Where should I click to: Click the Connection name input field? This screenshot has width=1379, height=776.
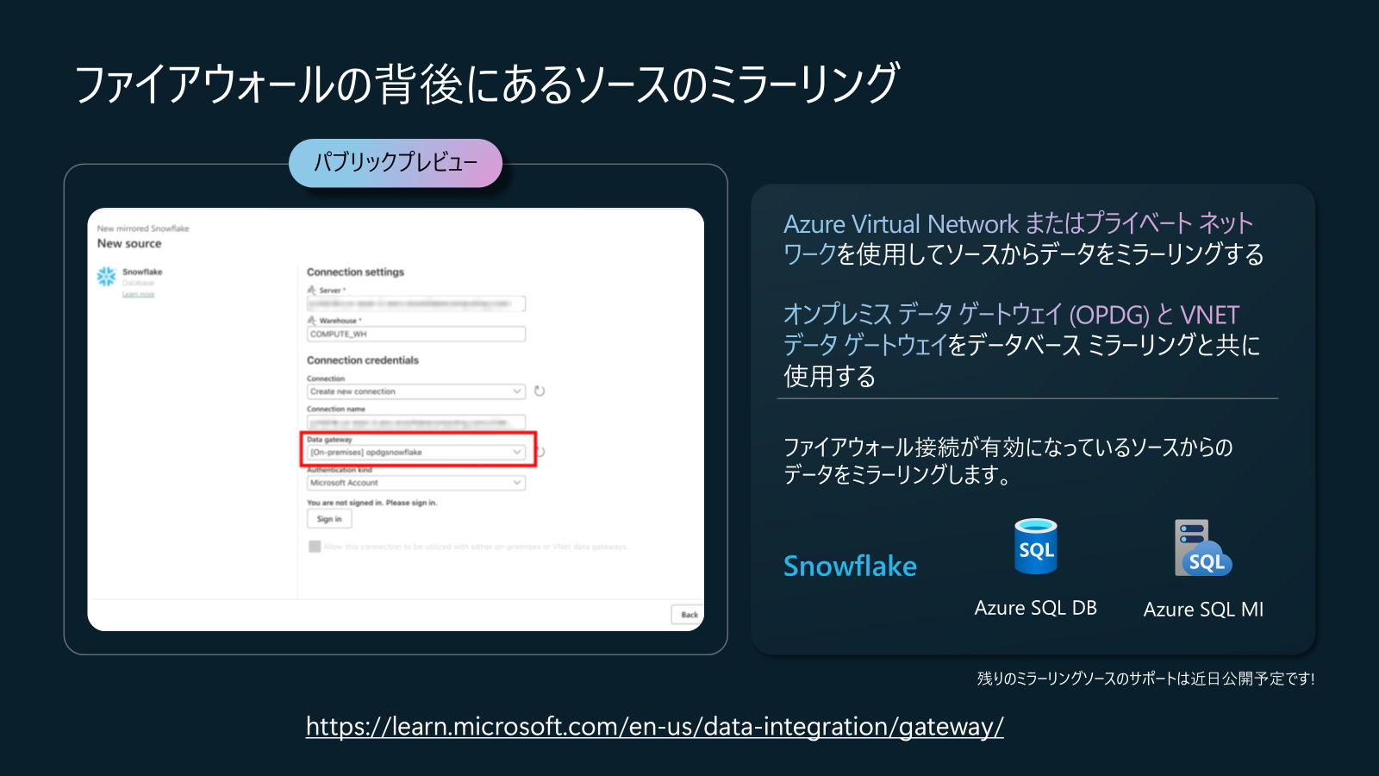coord(416,422)
